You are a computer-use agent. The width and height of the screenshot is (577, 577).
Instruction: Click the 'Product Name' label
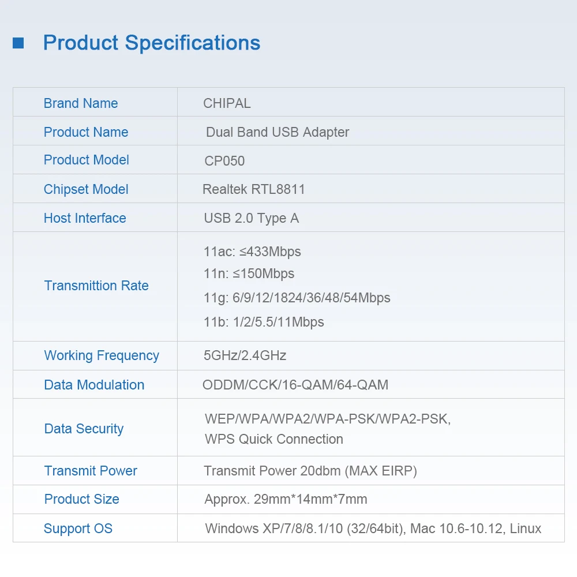pos(86,132)
